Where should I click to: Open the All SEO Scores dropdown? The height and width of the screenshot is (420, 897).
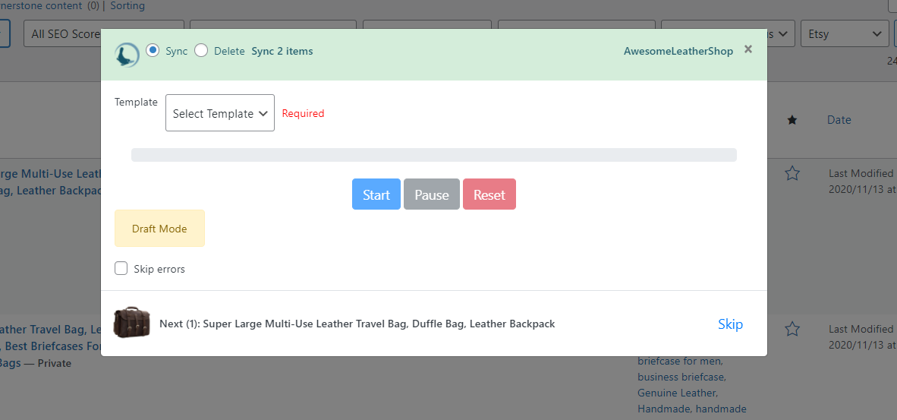tap(61, 33)
